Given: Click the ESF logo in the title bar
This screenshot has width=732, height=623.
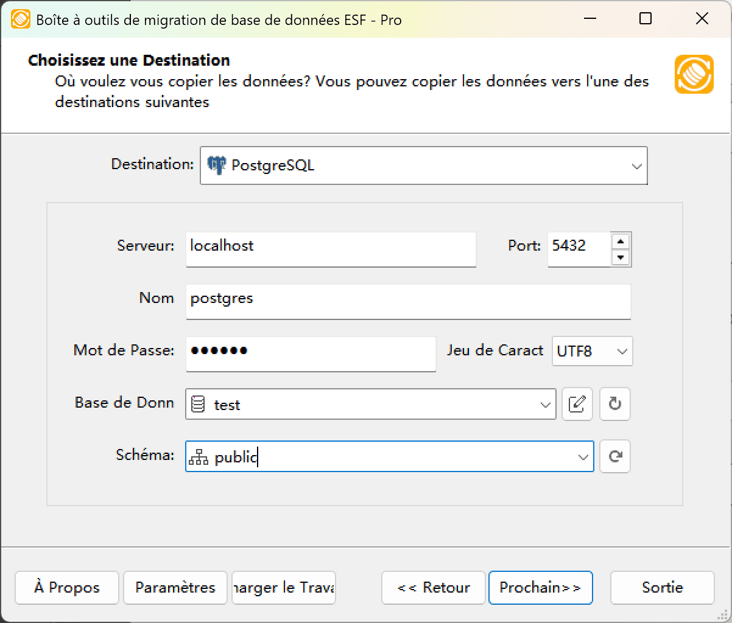Looking at the screenshot, I should click(x=20, y=19).
